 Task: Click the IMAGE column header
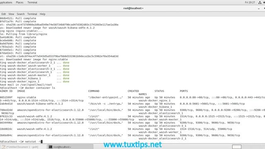point(21,91)
